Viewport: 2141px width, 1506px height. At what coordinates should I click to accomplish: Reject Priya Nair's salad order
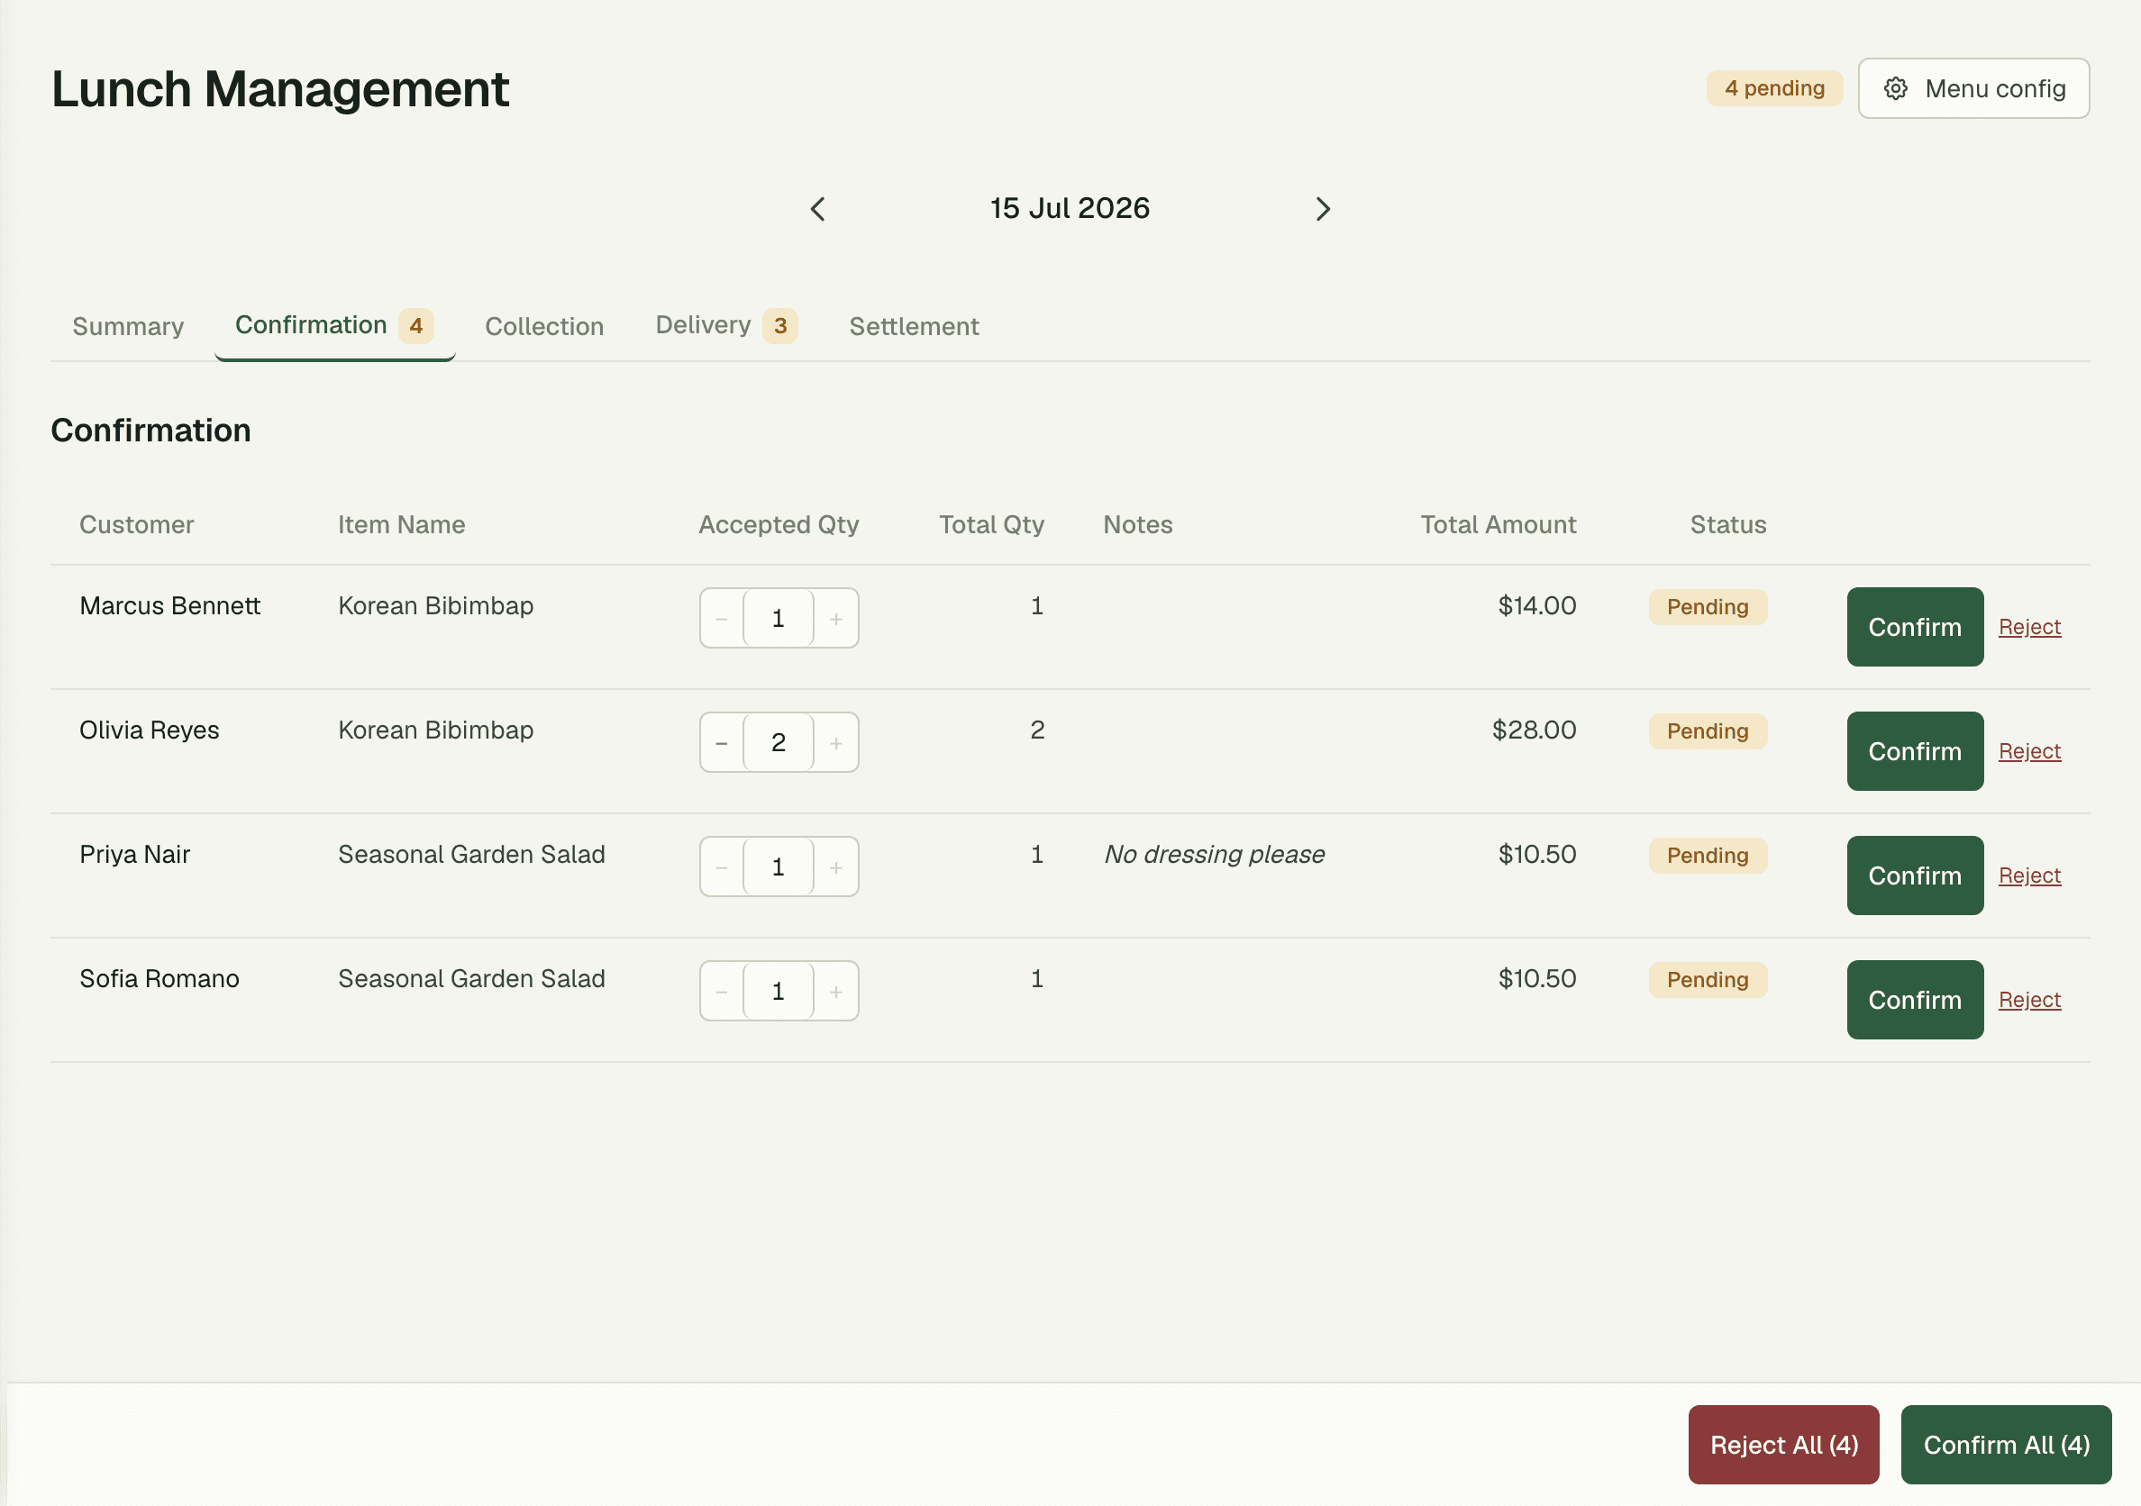click(2029, 876)
